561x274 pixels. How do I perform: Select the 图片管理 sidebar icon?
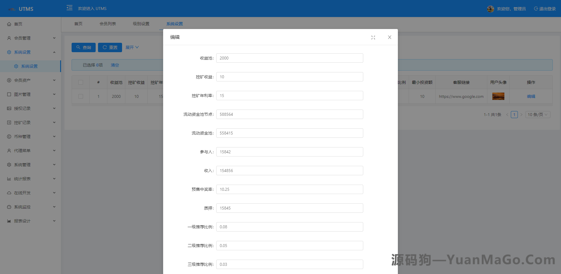(9, 94)
